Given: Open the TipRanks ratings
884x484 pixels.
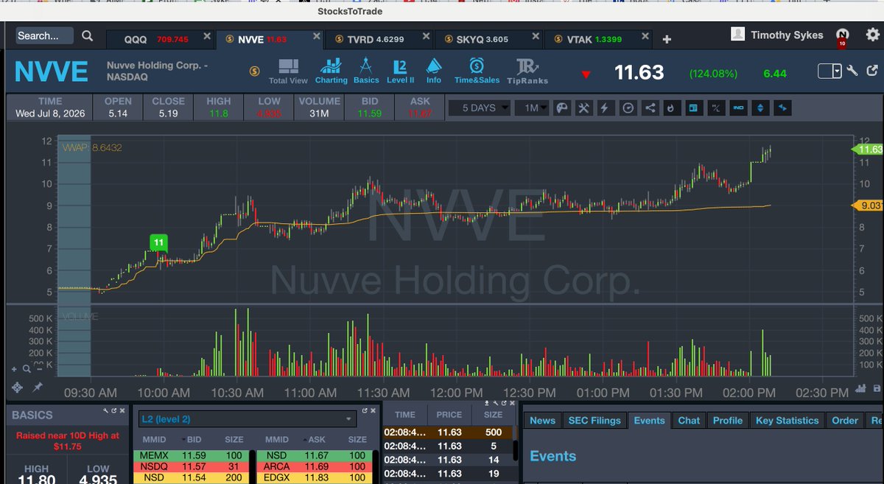Looking at the screenshot, I should tap(527, 71).
